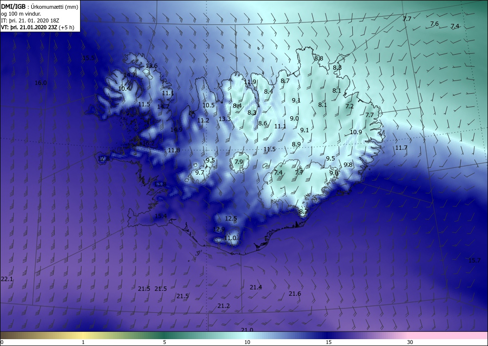The height and width of the screenshot is (346, 488).
Task: Click the map value 11.8
Action: click(x=174, y=150)
